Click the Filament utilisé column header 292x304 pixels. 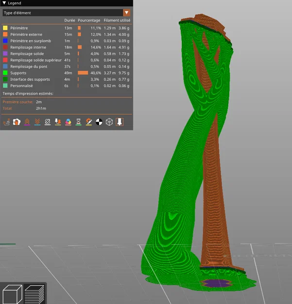(x=117, y=20)
